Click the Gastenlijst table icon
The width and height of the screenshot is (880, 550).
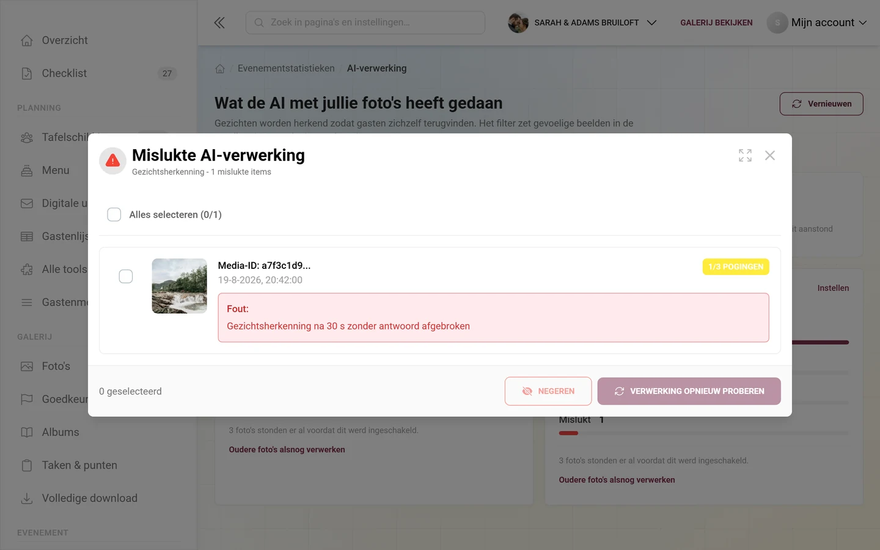tap(27, 237)
